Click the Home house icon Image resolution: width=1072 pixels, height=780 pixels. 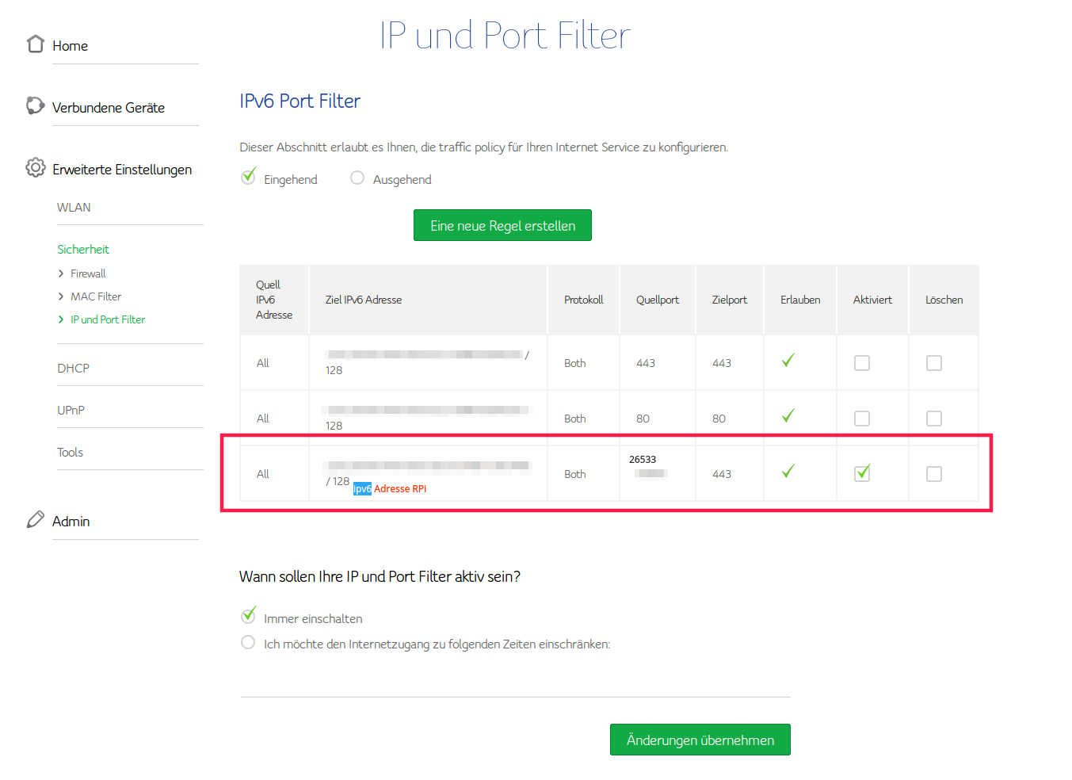36,44
